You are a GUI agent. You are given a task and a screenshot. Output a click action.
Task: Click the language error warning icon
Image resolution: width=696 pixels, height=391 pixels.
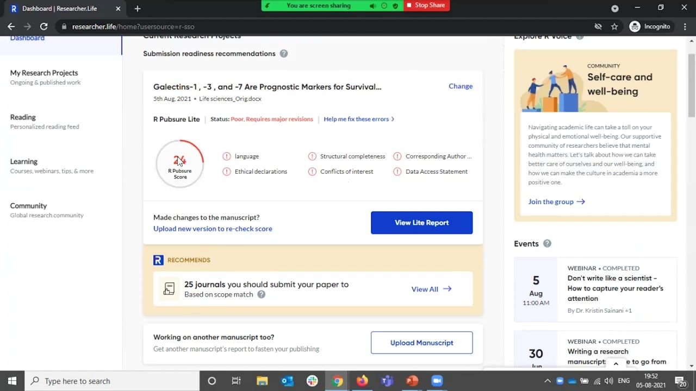pos(227,156)
